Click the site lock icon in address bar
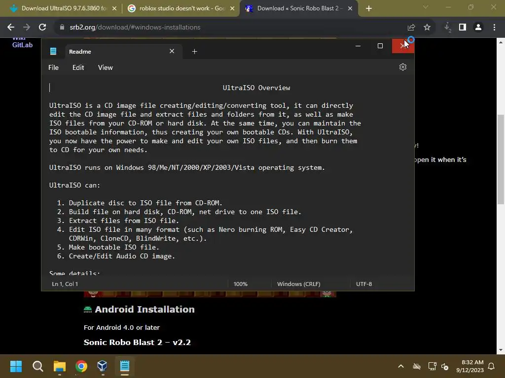Viewport: 505px width, 378px height. [x=62, y=28]
